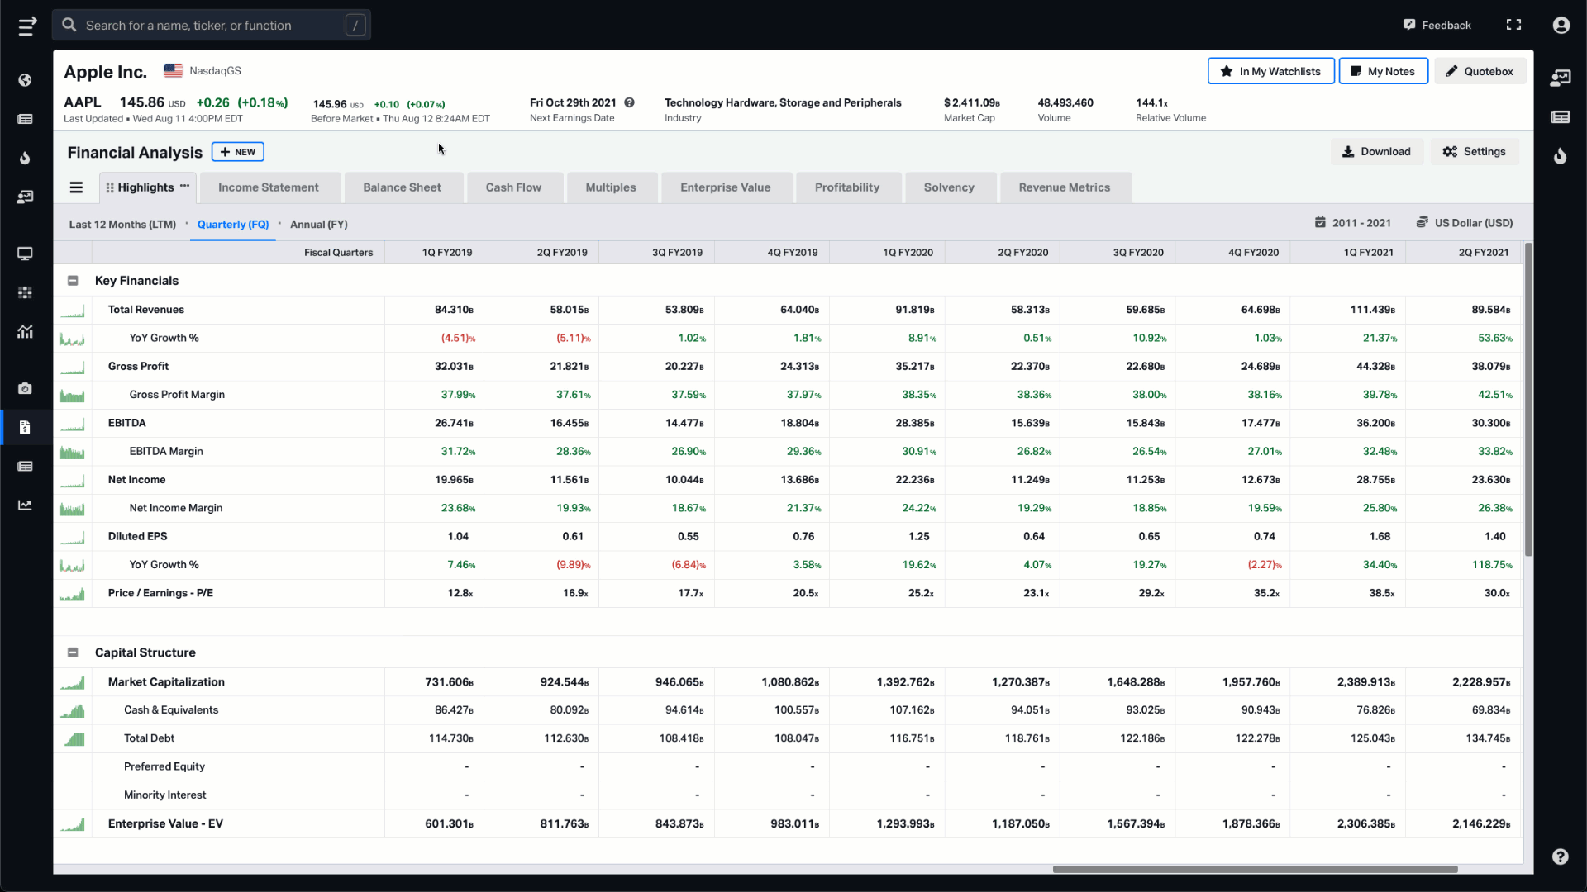
Task: Click the horizontal scrollbar at table bottom
Action: (1254, 869)
